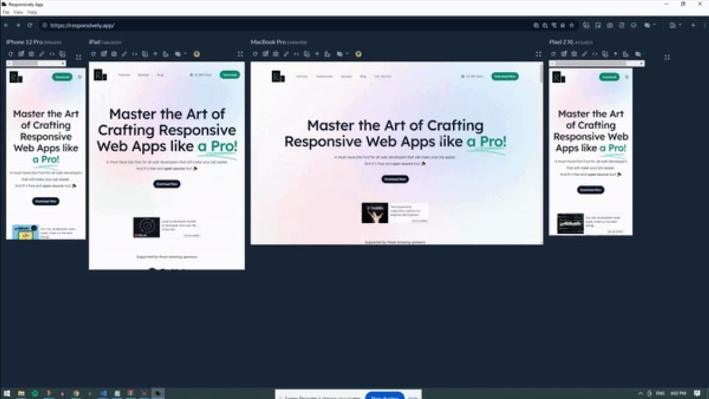Click the camera screenshot icon for iPad
Screen dimensions: 709x399
pyautogui.click(x=114, y=53)
